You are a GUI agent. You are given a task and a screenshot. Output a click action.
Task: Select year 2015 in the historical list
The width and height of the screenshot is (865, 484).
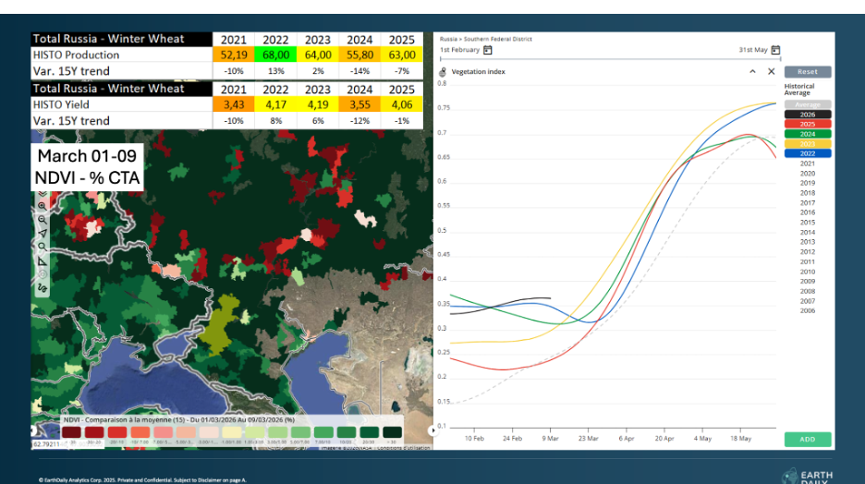tap(807, 222)
